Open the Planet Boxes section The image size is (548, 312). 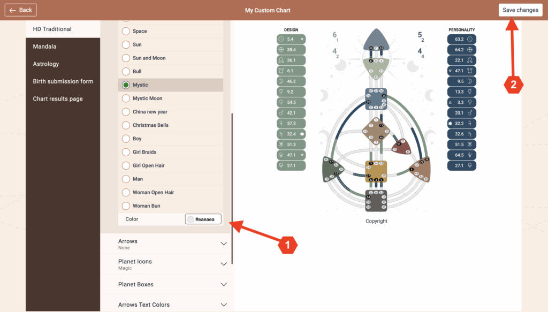pyautogui.click(x=171, y=285)
